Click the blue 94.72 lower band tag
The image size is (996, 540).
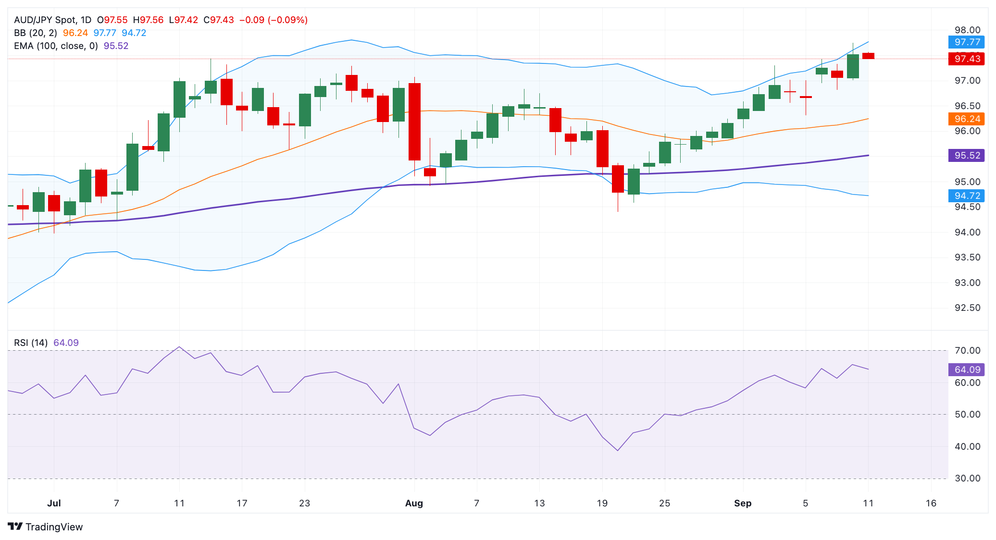pos(966,196)
